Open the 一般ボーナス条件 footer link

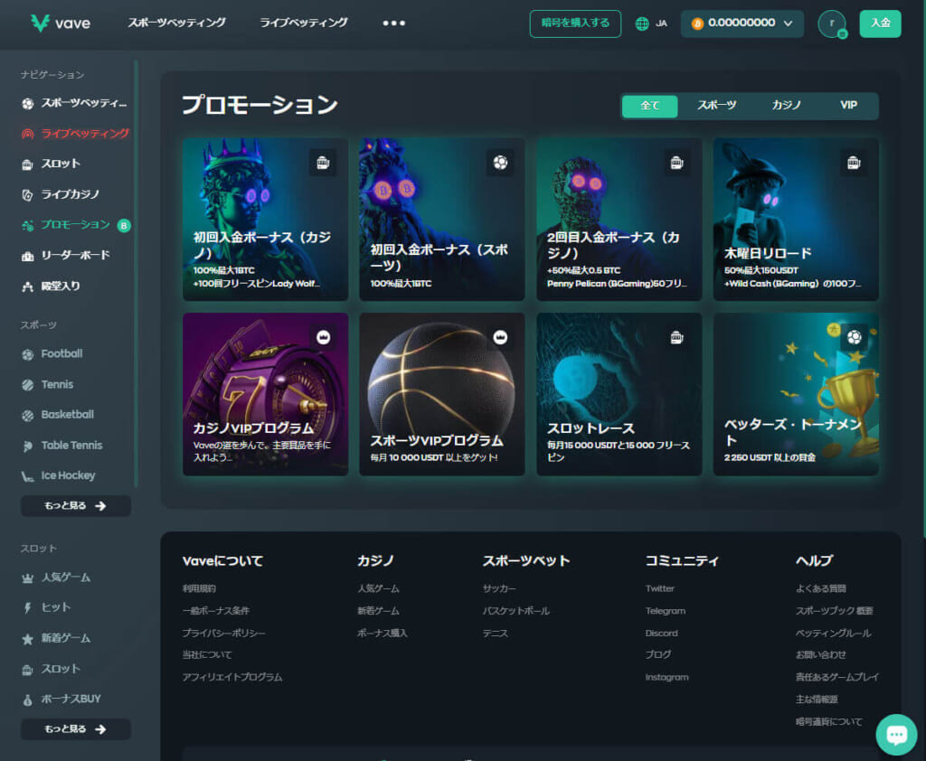click(x=215, y=611)
